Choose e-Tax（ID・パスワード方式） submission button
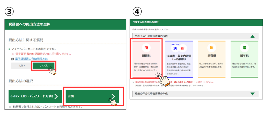Viewport: 265px width, 139px height. coord(35,96)
